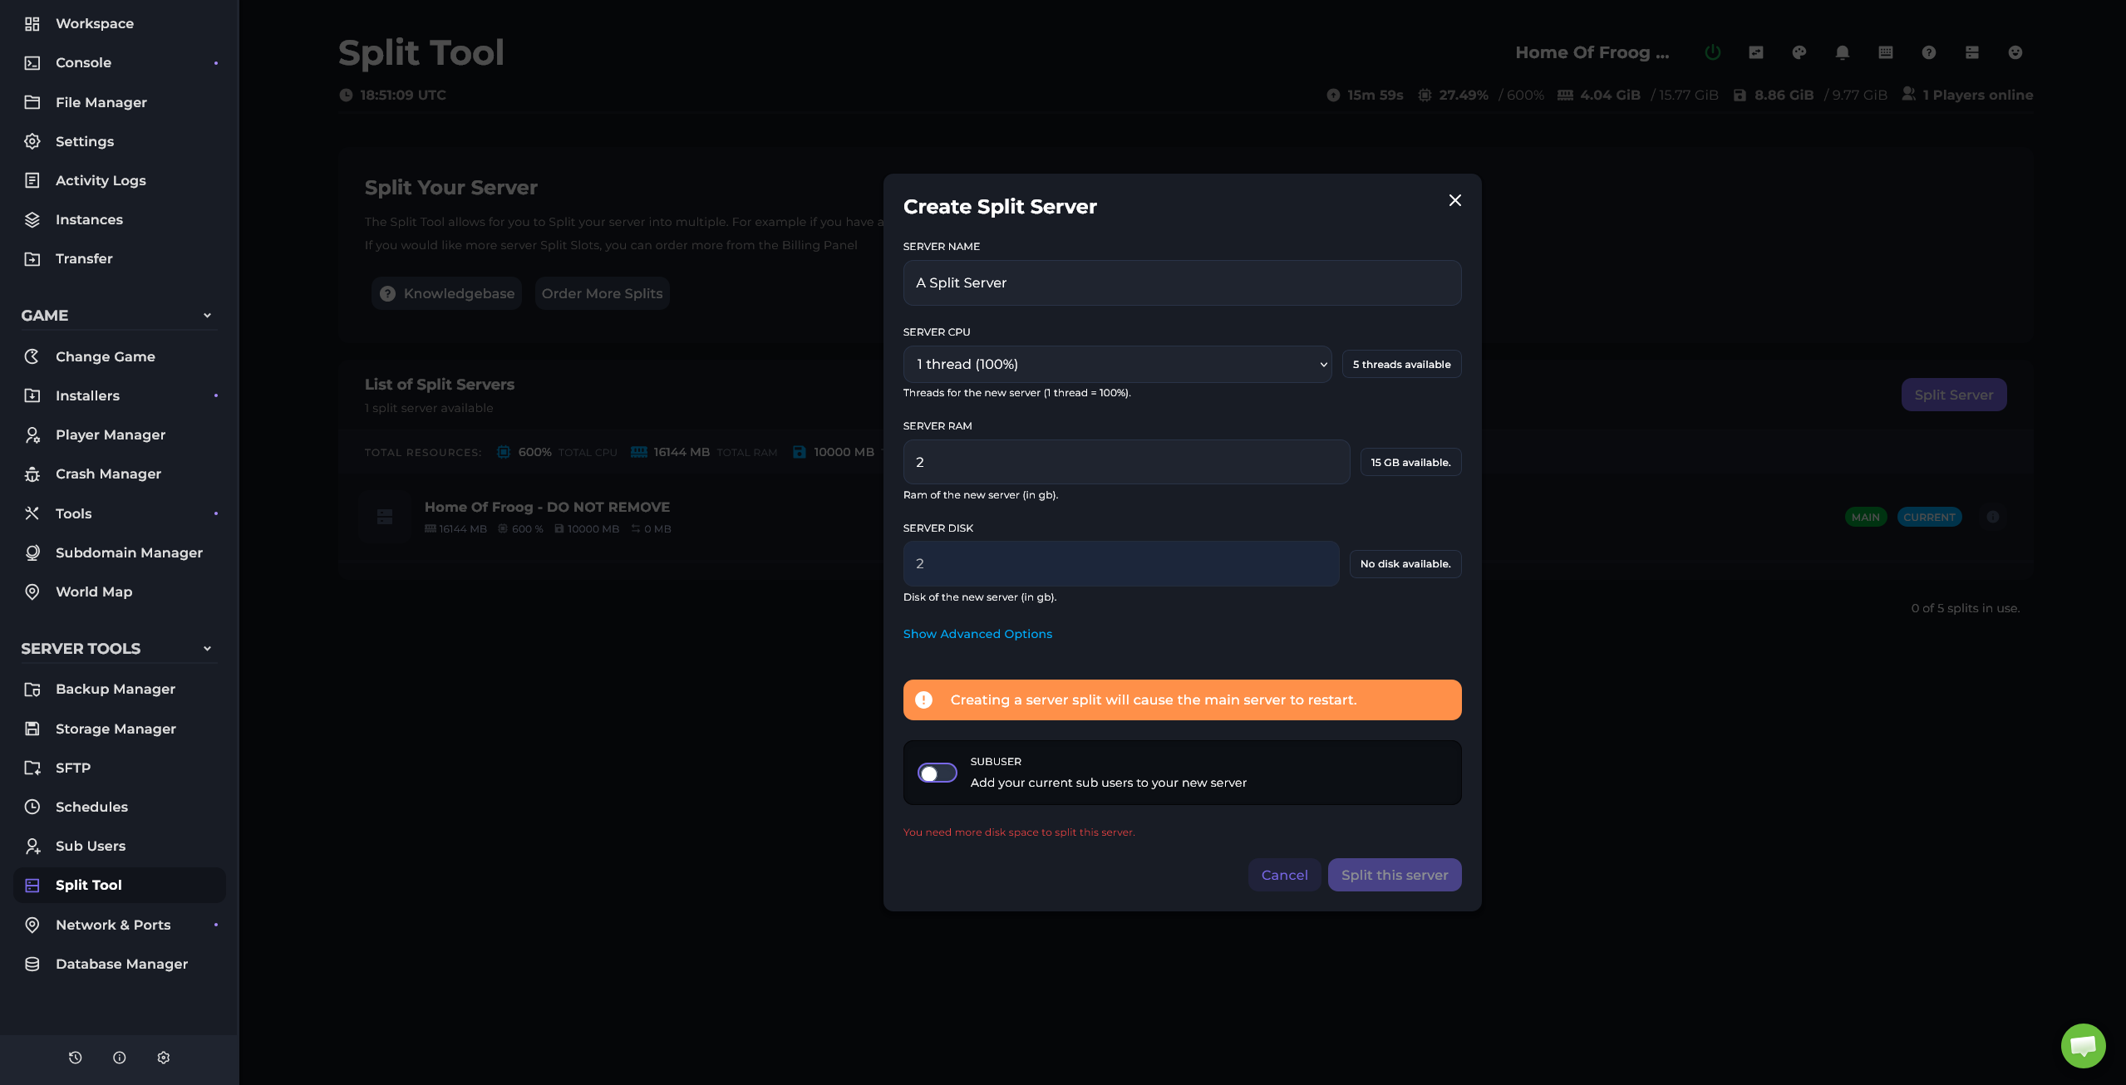Click the Server Name input field
Image resolution: width=2126 pixels, height=1085 pixels.
pos(1182,282)
